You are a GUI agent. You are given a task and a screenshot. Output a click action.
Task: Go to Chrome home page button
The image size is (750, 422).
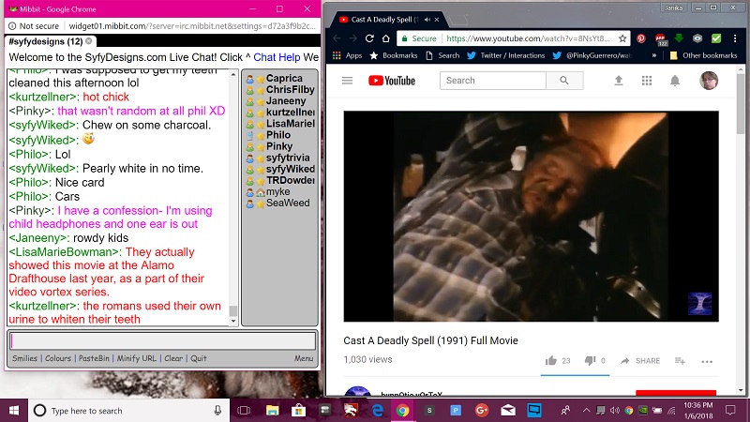(385, 38)
